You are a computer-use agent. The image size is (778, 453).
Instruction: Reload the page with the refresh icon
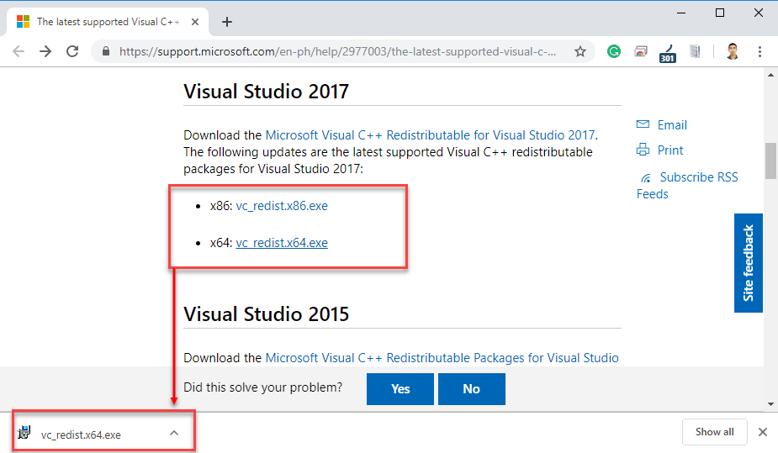pos(72,51)
